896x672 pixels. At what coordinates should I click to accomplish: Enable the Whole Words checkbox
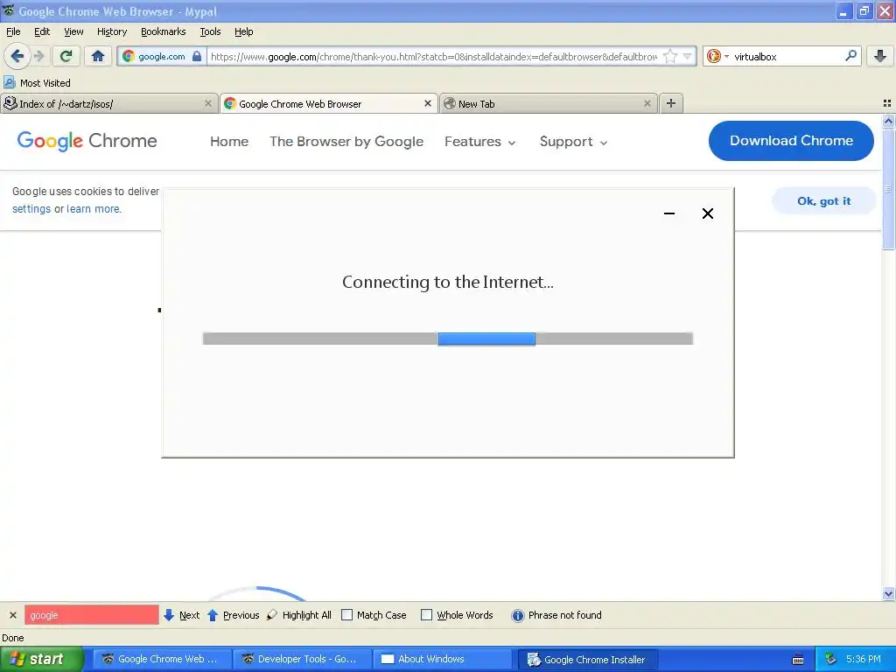(426, 615)
